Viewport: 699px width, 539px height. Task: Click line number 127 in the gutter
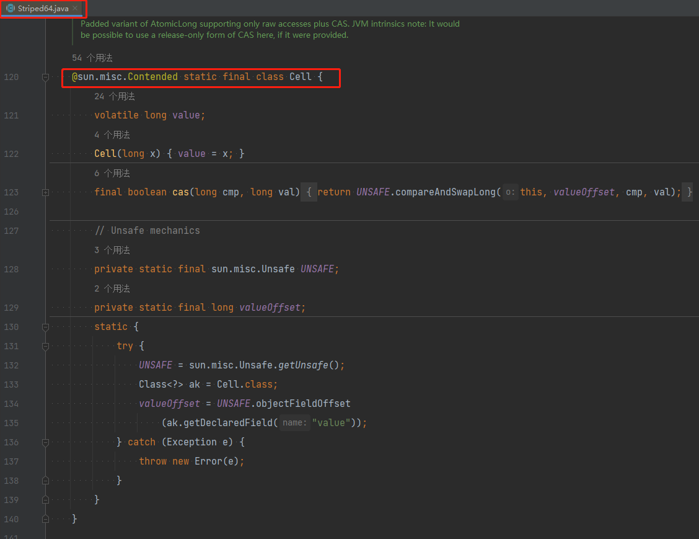[x=11, y=231]
